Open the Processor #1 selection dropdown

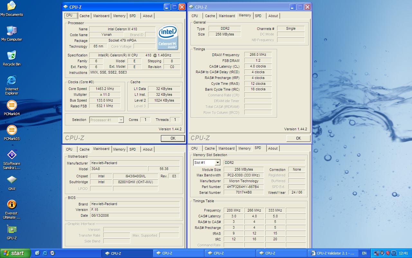[x=121, y=120]
